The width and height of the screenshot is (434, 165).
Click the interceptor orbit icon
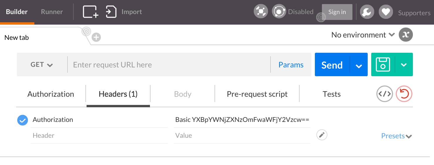tap(279, 11)
